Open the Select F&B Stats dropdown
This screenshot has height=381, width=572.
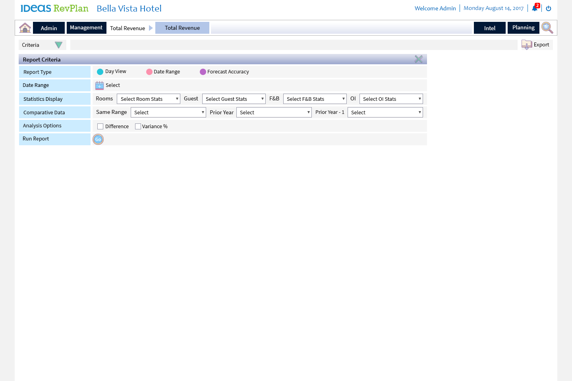click(315, 99)
